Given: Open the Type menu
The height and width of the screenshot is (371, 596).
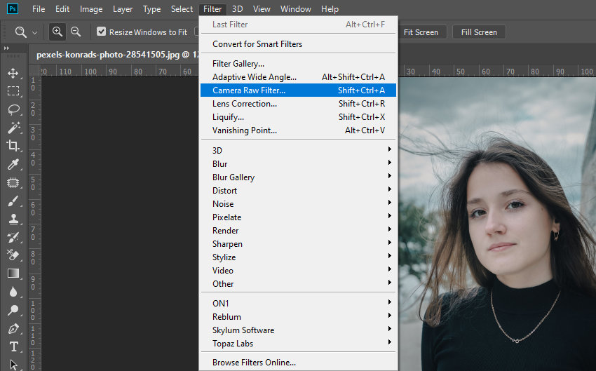Looking at the screenshot, I should (x=151, y=8).
